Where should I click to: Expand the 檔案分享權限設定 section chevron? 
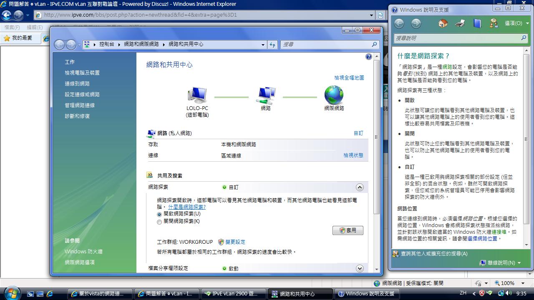360,268
